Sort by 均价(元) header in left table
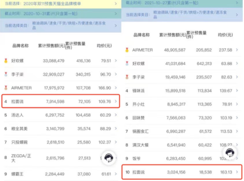Screen dimensions: 244x181 104,45
